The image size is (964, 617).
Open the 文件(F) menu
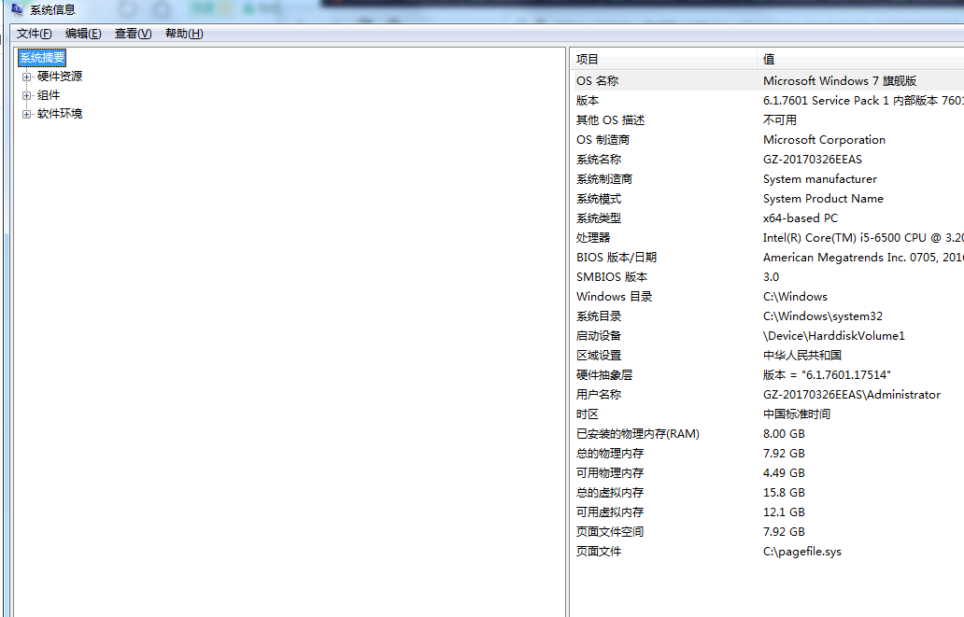[x=35, y=34]
